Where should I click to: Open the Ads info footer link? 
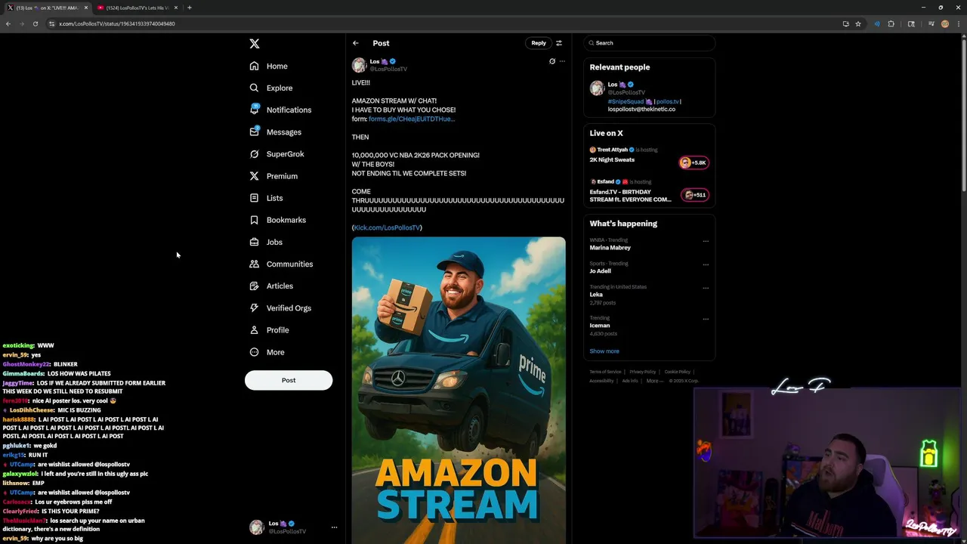[630, 381]
